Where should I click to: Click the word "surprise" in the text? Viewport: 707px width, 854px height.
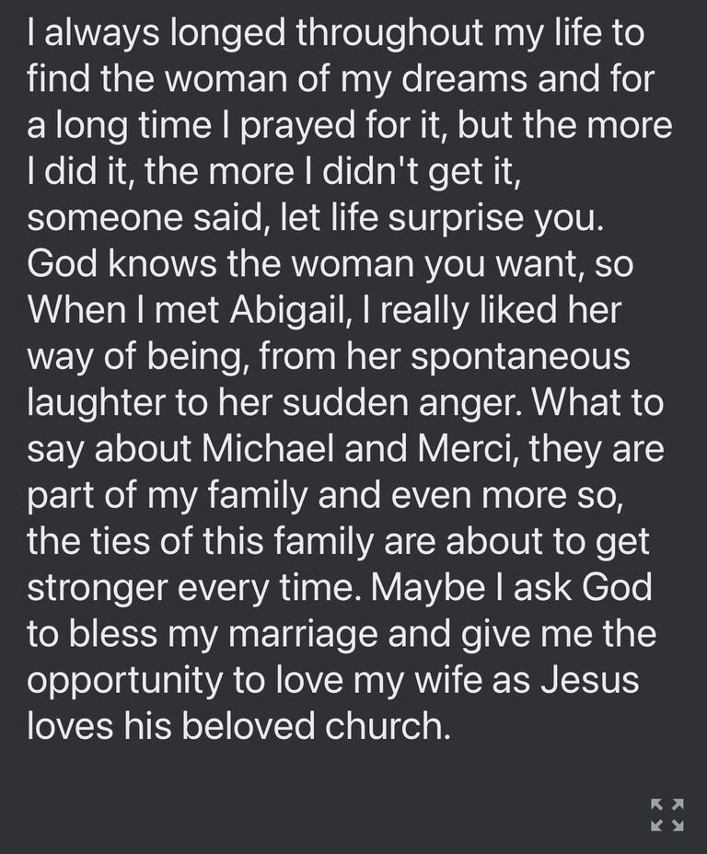(457, 218)
